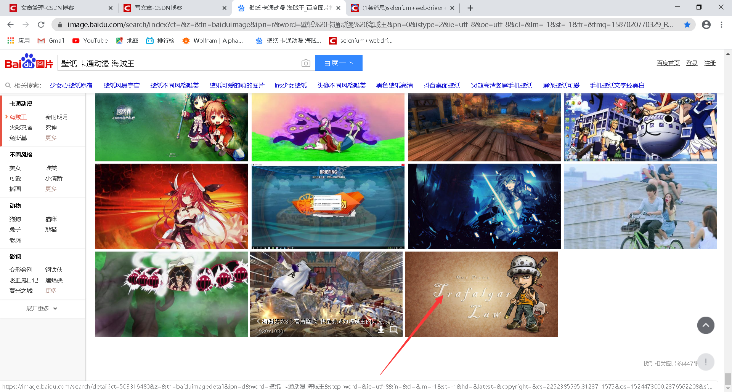Select related search 壁纸风景宇宙
The width and height of the screenshot is (732, 392).
[122, 86]
